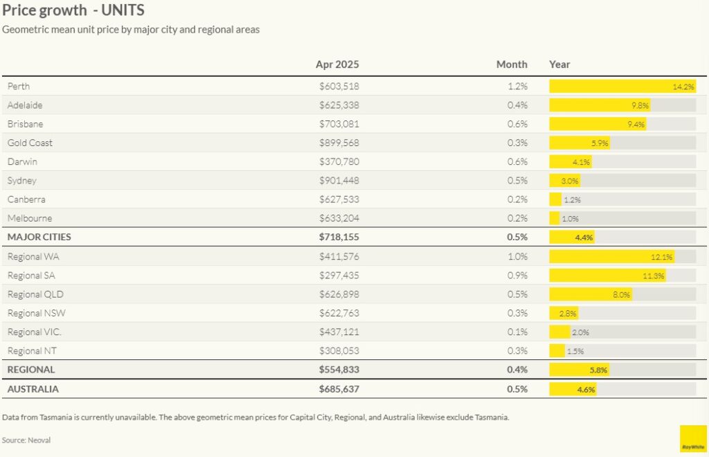709x457 pixels.
Task: Select the Perth row label
Action: tap(19, 87)
